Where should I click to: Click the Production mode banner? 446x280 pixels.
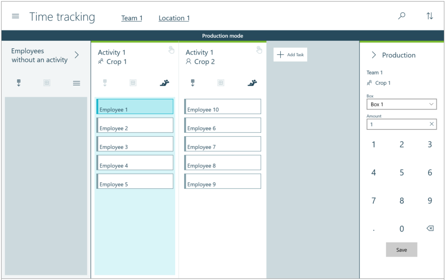point(222,36)
